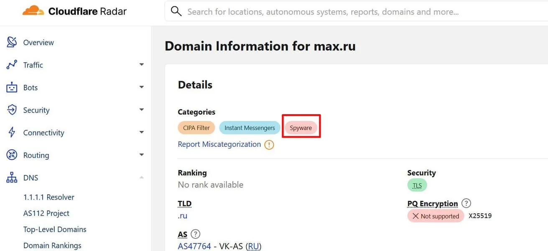Select the DNS hierarchy icon
This screenshot has width=548, height=251.
(11, 177)
